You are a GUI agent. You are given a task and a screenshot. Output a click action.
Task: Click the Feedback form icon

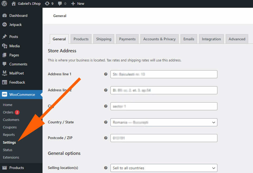click(x=5, y=82)
